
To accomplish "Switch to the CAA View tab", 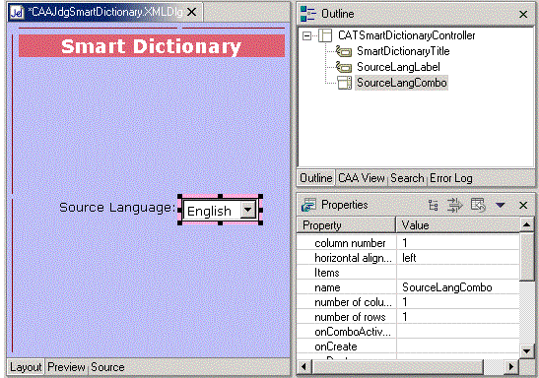I will [x=362, y=178].
